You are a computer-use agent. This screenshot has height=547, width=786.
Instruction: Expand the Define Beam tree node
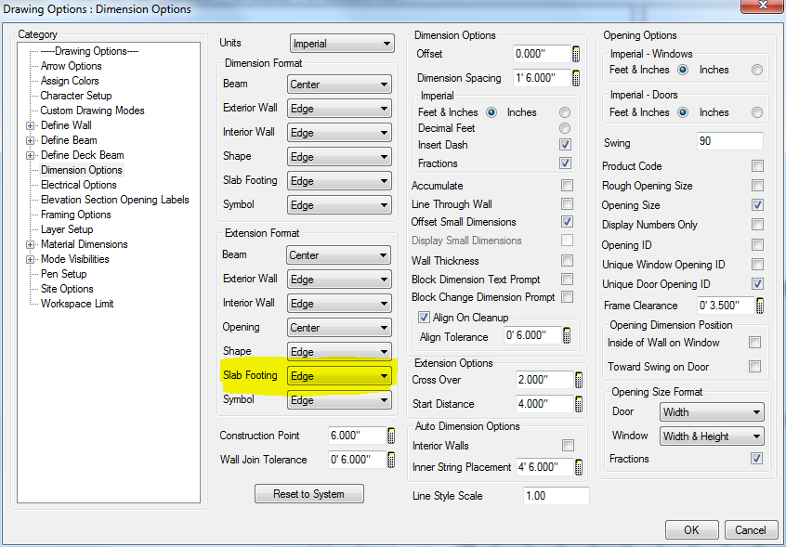coord(31,141)
